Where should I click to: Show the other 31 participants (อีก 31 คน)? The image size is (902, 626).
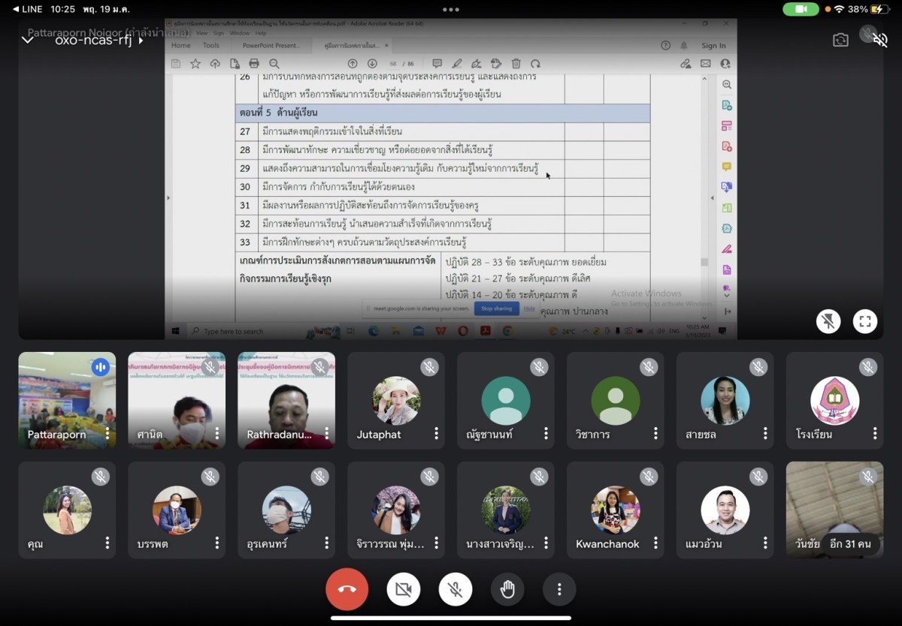[849, 543]
